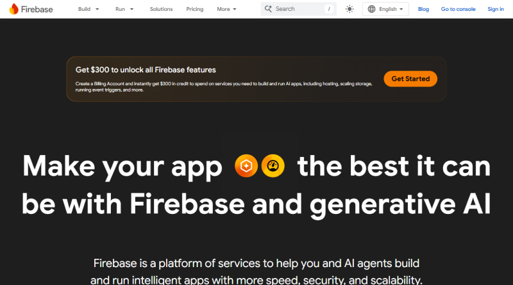The height and width of the screenshot is (285, 513).
Task: Click the Firebase wordmark in header
Action: [37, 9]
